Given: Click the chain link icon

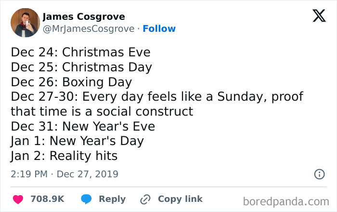Looking at the screenshot, I should pos(145,199).
